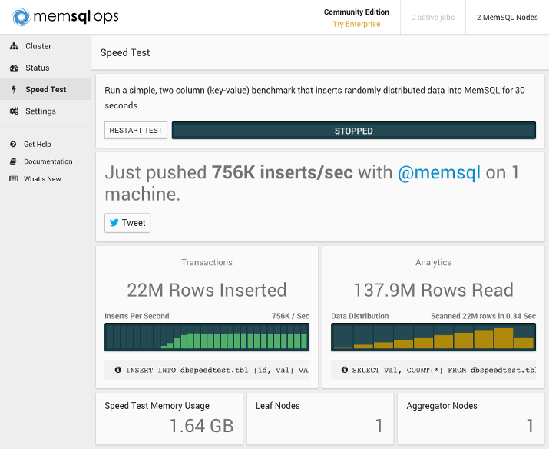
Task: Click the Aggregator Nodes card label
Action: [442, 405]
